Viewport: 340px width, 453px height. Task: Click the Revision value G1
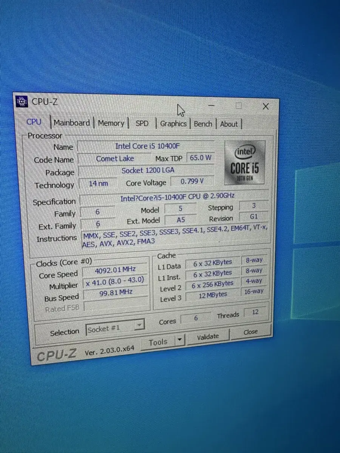coord(254,217)
